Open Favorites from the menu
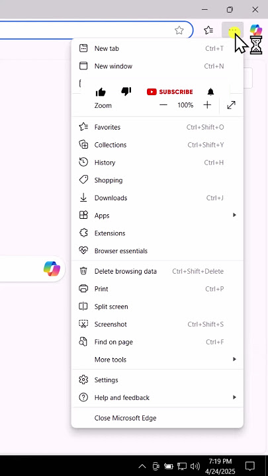268x476 pixels. (157, 127)
